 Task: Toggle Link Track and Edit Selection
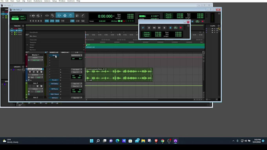point(57,21)
